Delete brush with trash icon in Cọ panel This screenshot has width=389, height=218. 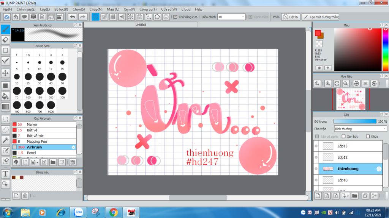[73, 162]
